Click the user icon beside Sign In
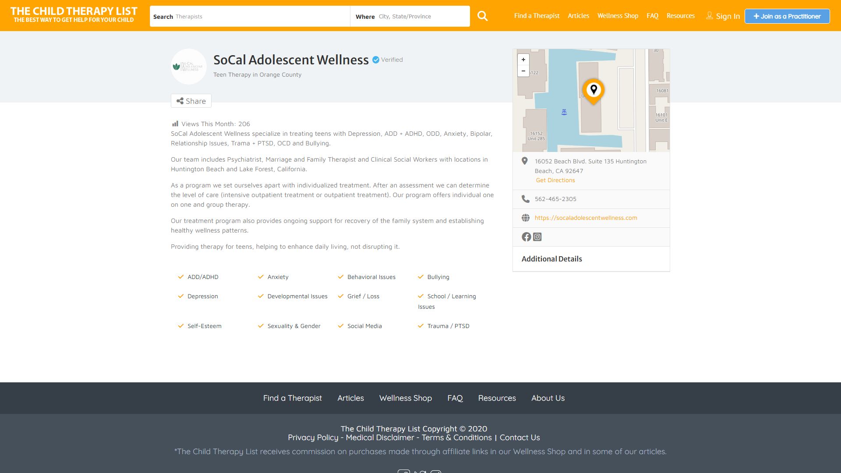The height and width of the screenshot is (473, 841). [709, 16]
